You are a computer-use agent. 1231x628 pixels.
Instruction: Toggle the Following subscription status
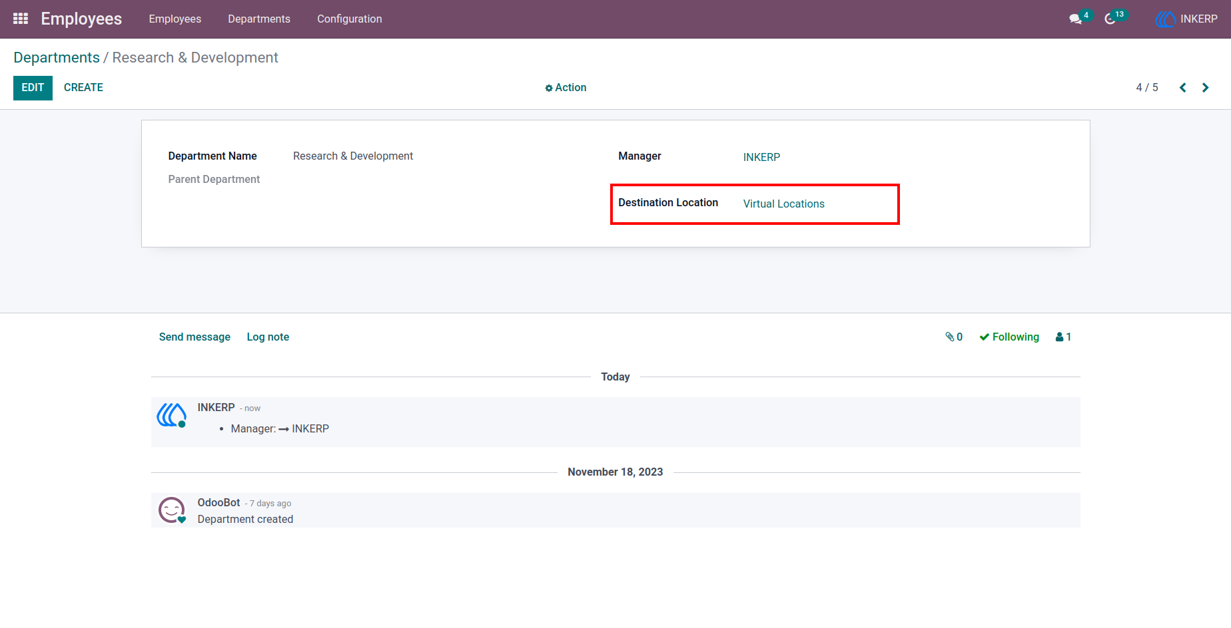click(x=1009, y=337)
